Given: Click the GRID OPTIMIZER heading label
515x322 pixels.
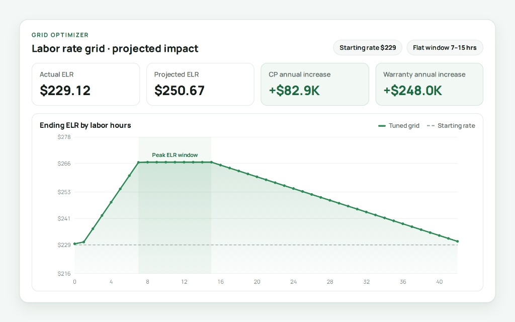Looking at the screenshot, I should pos(60,35).
